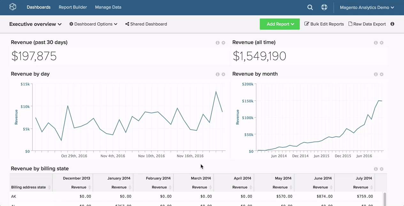The width and height of the screenshot is (404, 206).
Task: Open the gear settings for Revenue (all time)
Action: 382,42
